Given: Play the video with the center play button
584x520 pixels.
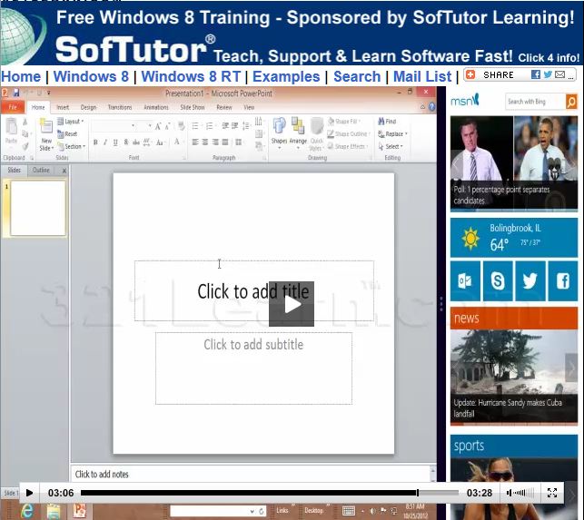Looking at the screenshot, I should pos(292,304).
